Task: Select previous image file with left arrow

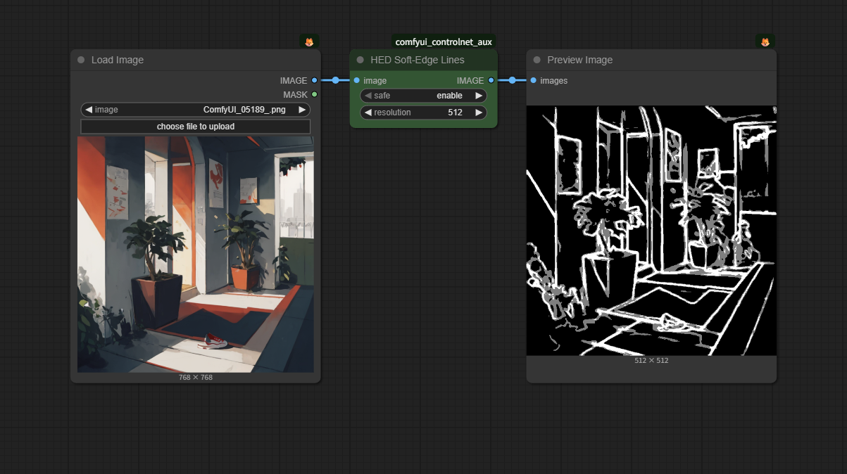Action: pos(89,110)
